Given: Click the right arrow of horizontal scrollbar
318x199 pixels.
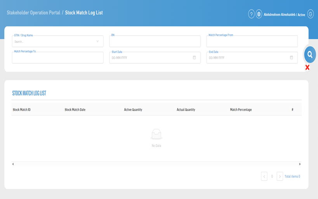Looking at the screenshot, I should click(300, 164).
